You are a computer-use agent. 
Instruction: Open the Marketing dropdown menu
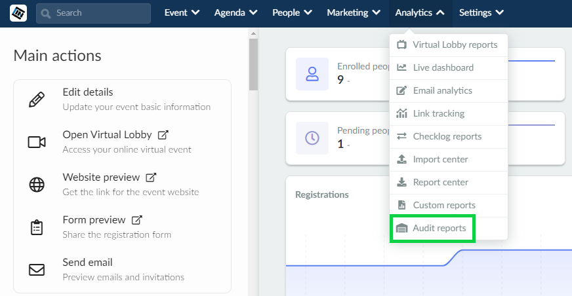(x=354, y=12)
